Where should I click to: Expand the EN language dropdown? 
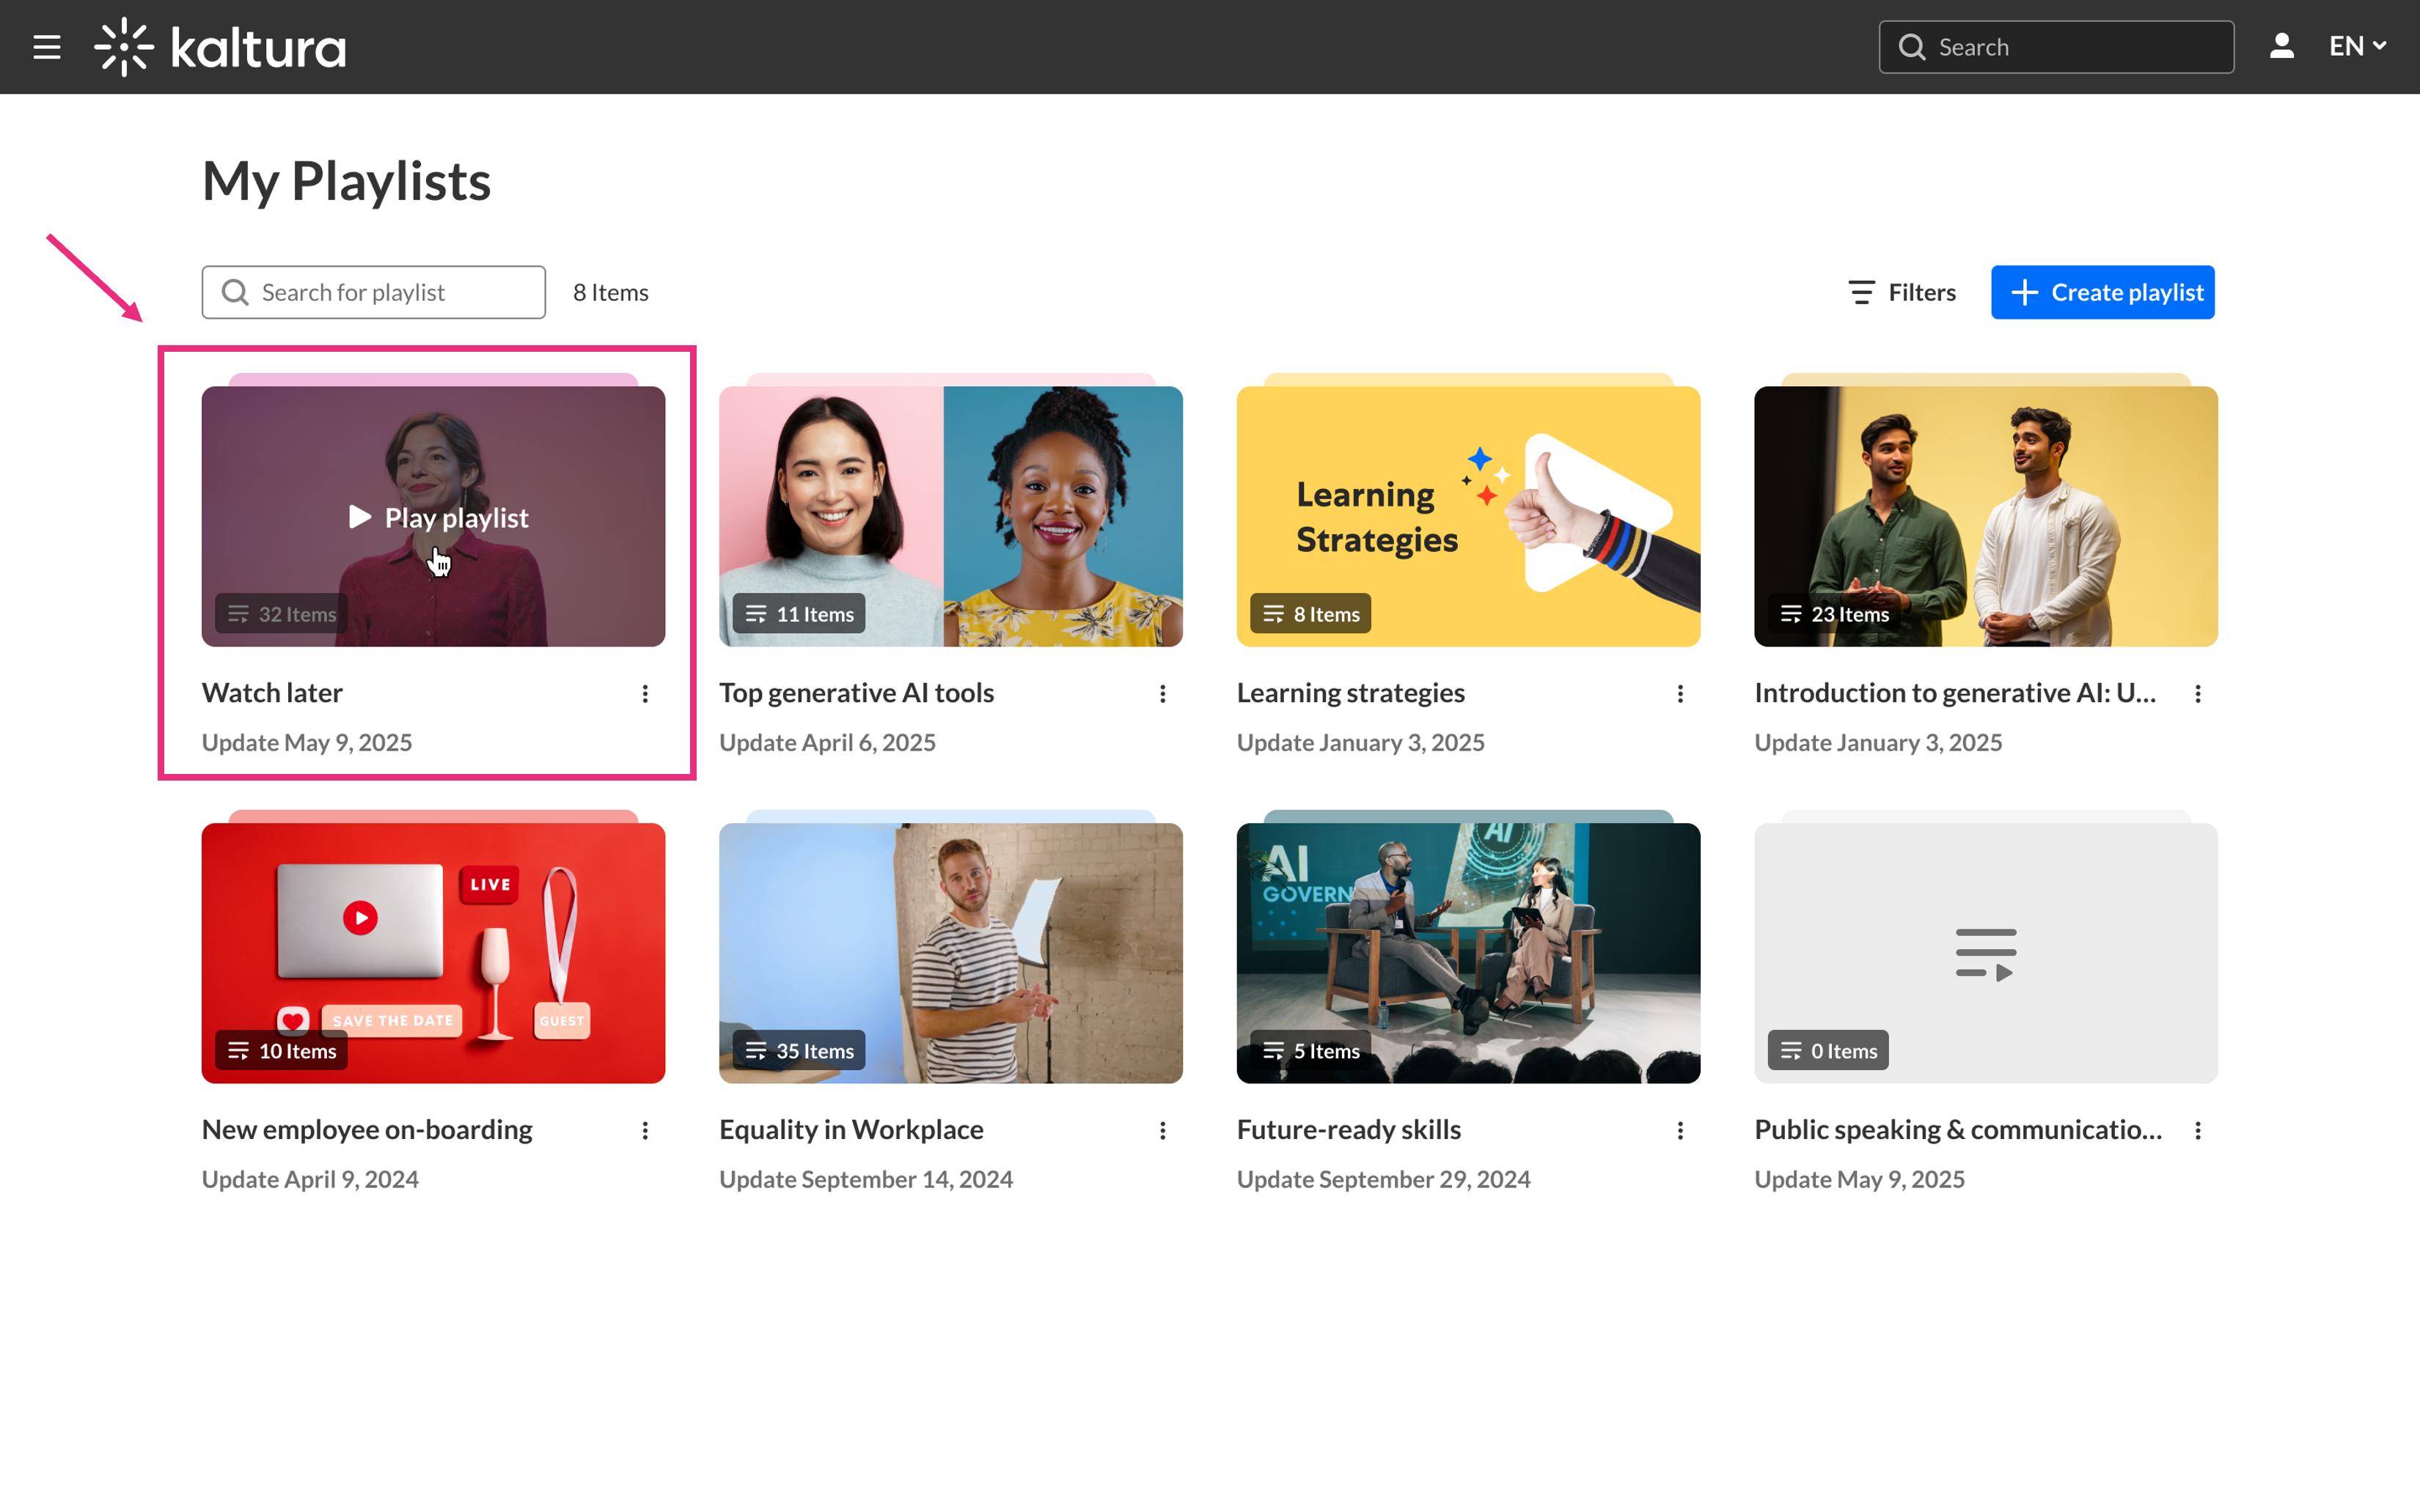pos(2356,47)
